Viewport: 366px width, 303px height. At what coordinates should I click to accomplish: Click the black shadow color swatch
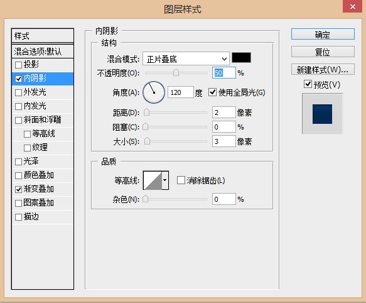(241, 58)
